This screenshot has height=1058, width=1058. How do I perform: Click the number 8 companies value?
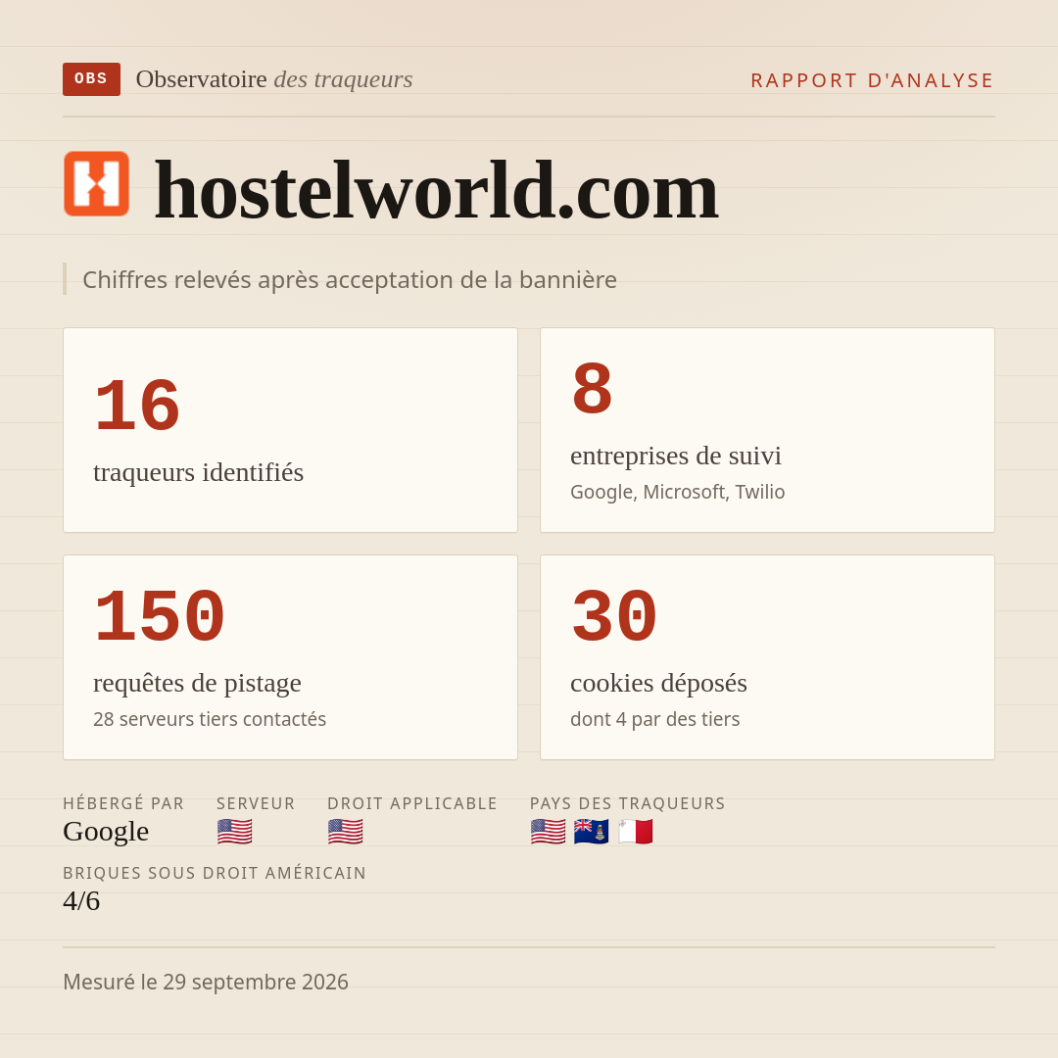pos(593,389)
